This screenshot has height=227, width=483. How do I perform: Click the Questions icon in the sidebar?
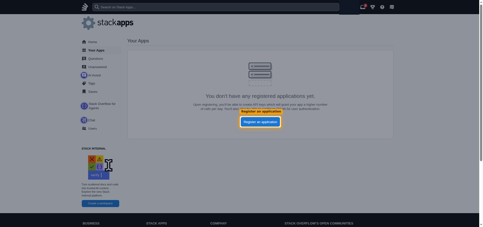pyautogui.click(x=84, y=59)
